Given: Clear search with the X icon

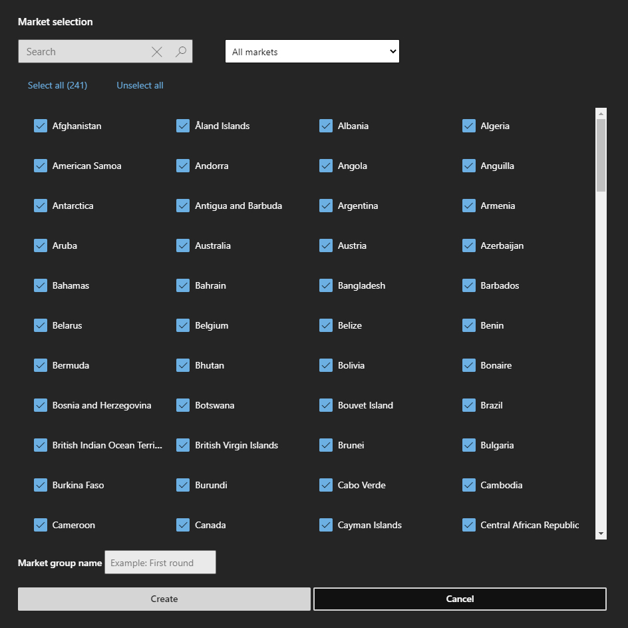Looking at the screenshot, I should coord(157,52).
